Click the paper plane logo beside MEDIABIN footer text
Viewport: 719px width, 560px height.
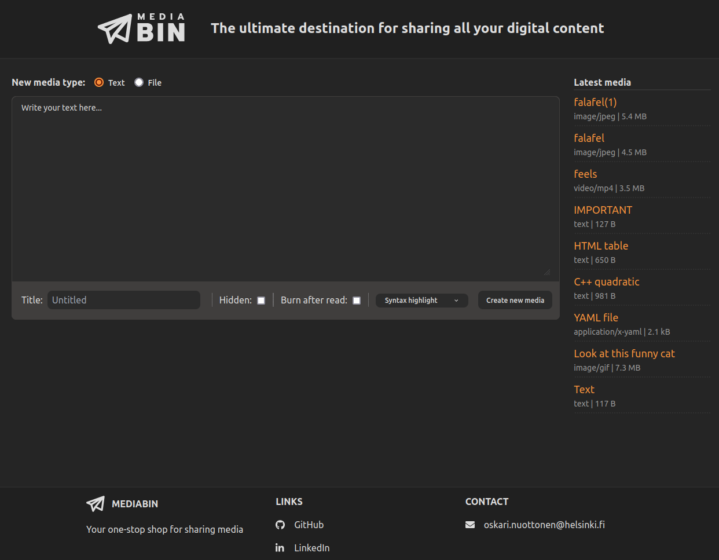point(95,504)
